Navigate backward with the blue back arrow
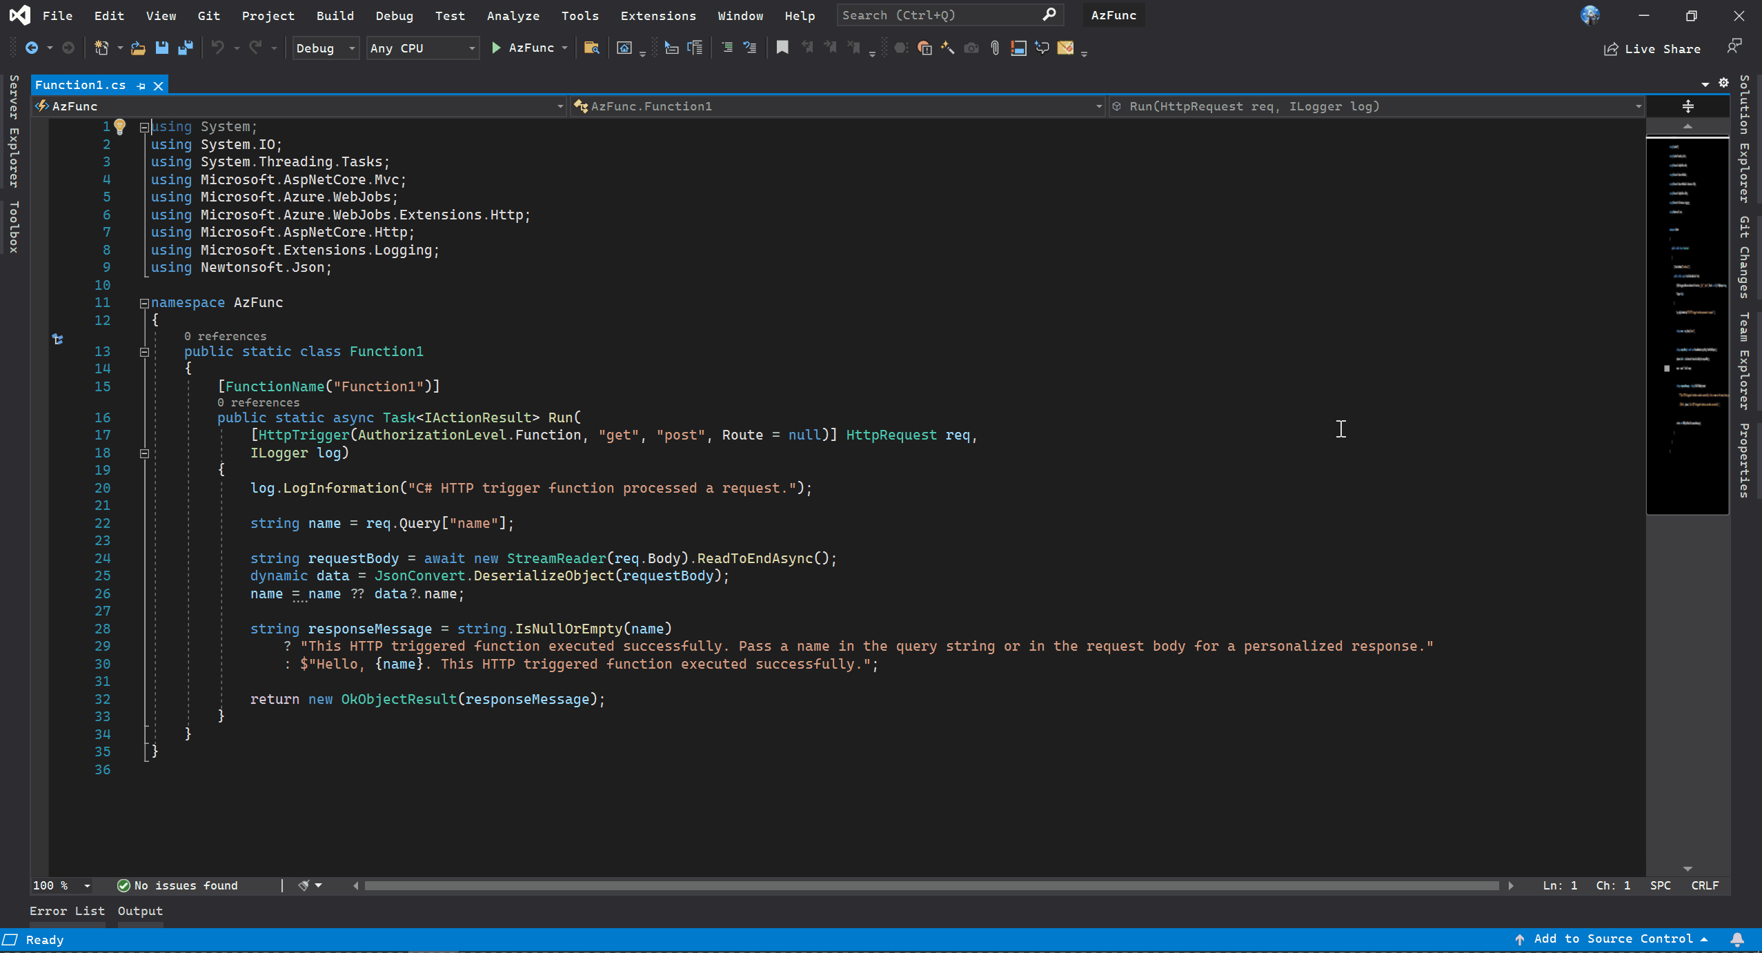1762x953 pixels. tap(32, 48)
